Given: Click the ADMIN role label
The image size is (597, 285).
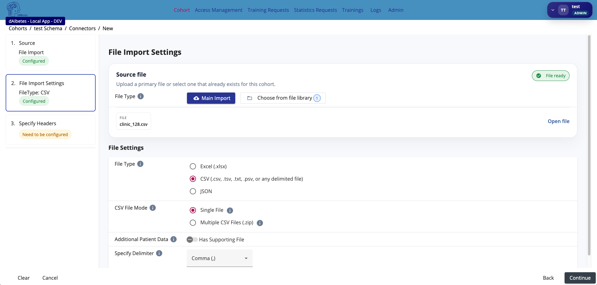Looking at the screenshot, I should point(580,13).
